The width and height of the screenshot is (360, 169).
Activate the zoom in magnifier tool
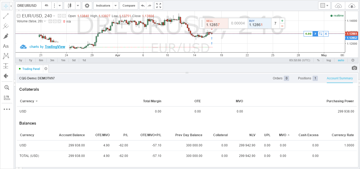click(6, 88)
